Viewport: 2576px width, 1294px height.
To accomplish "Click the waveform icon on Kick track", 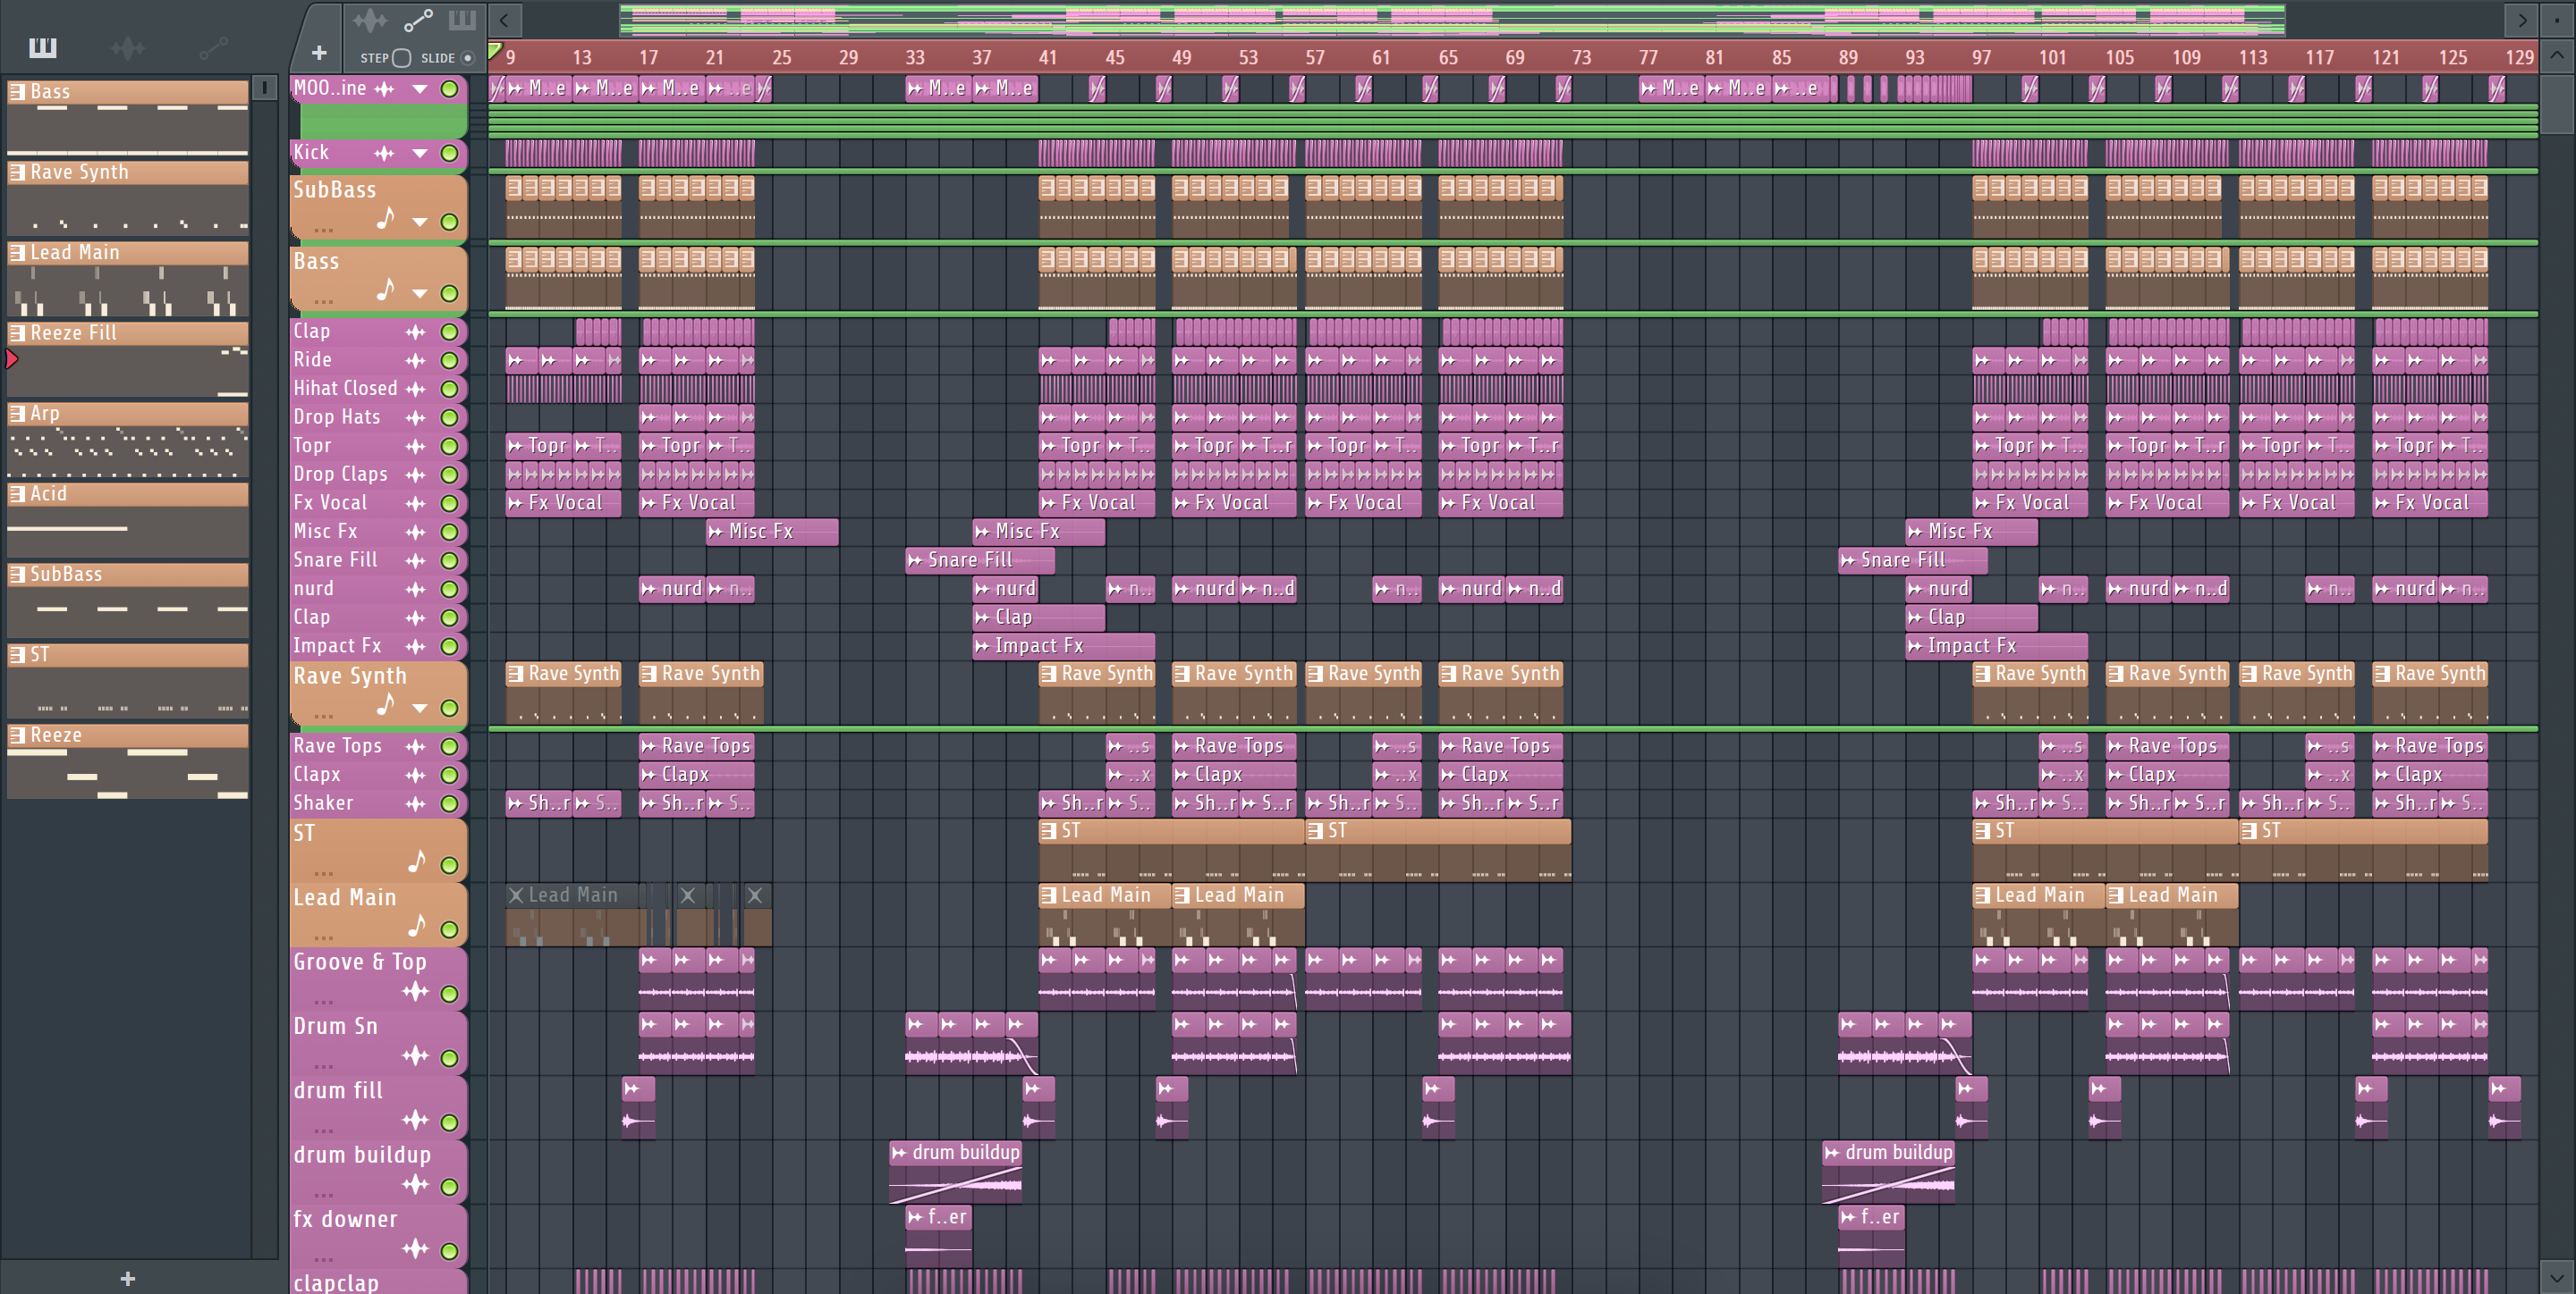I will pyautogui.click(x=384, y=153).
